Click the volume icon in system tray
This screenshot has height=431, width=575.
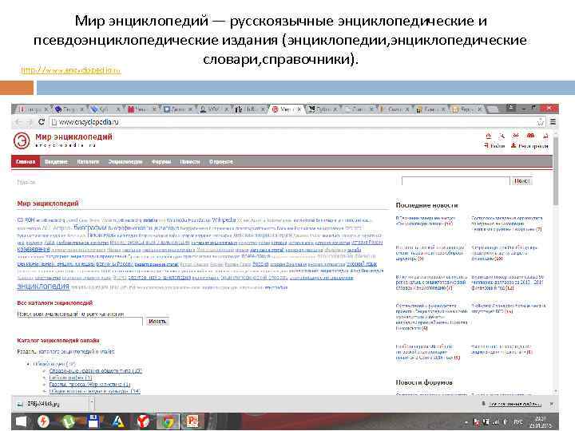tap(505, 422)
